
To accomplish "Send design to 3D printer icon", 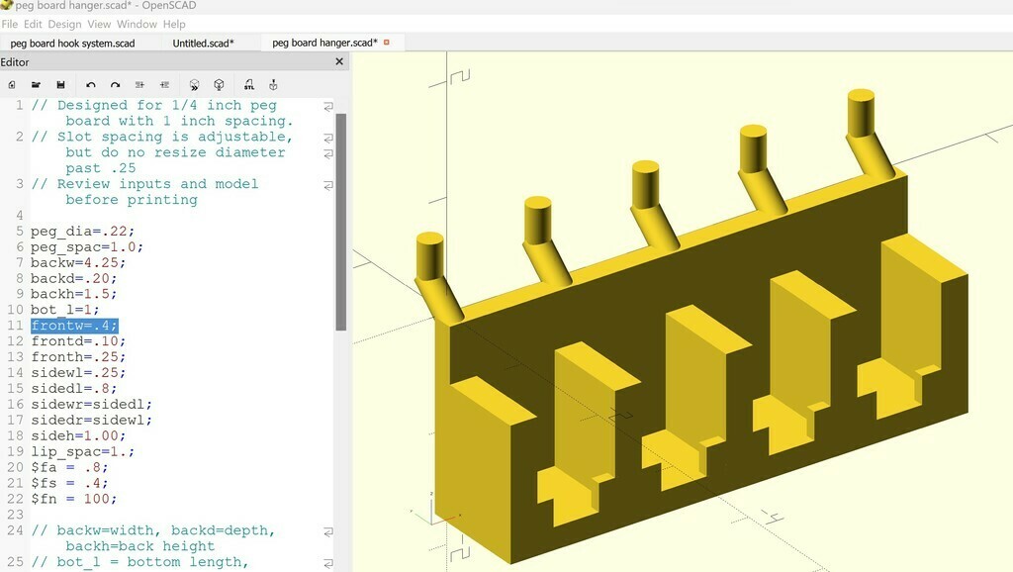I will coord(273,85).
